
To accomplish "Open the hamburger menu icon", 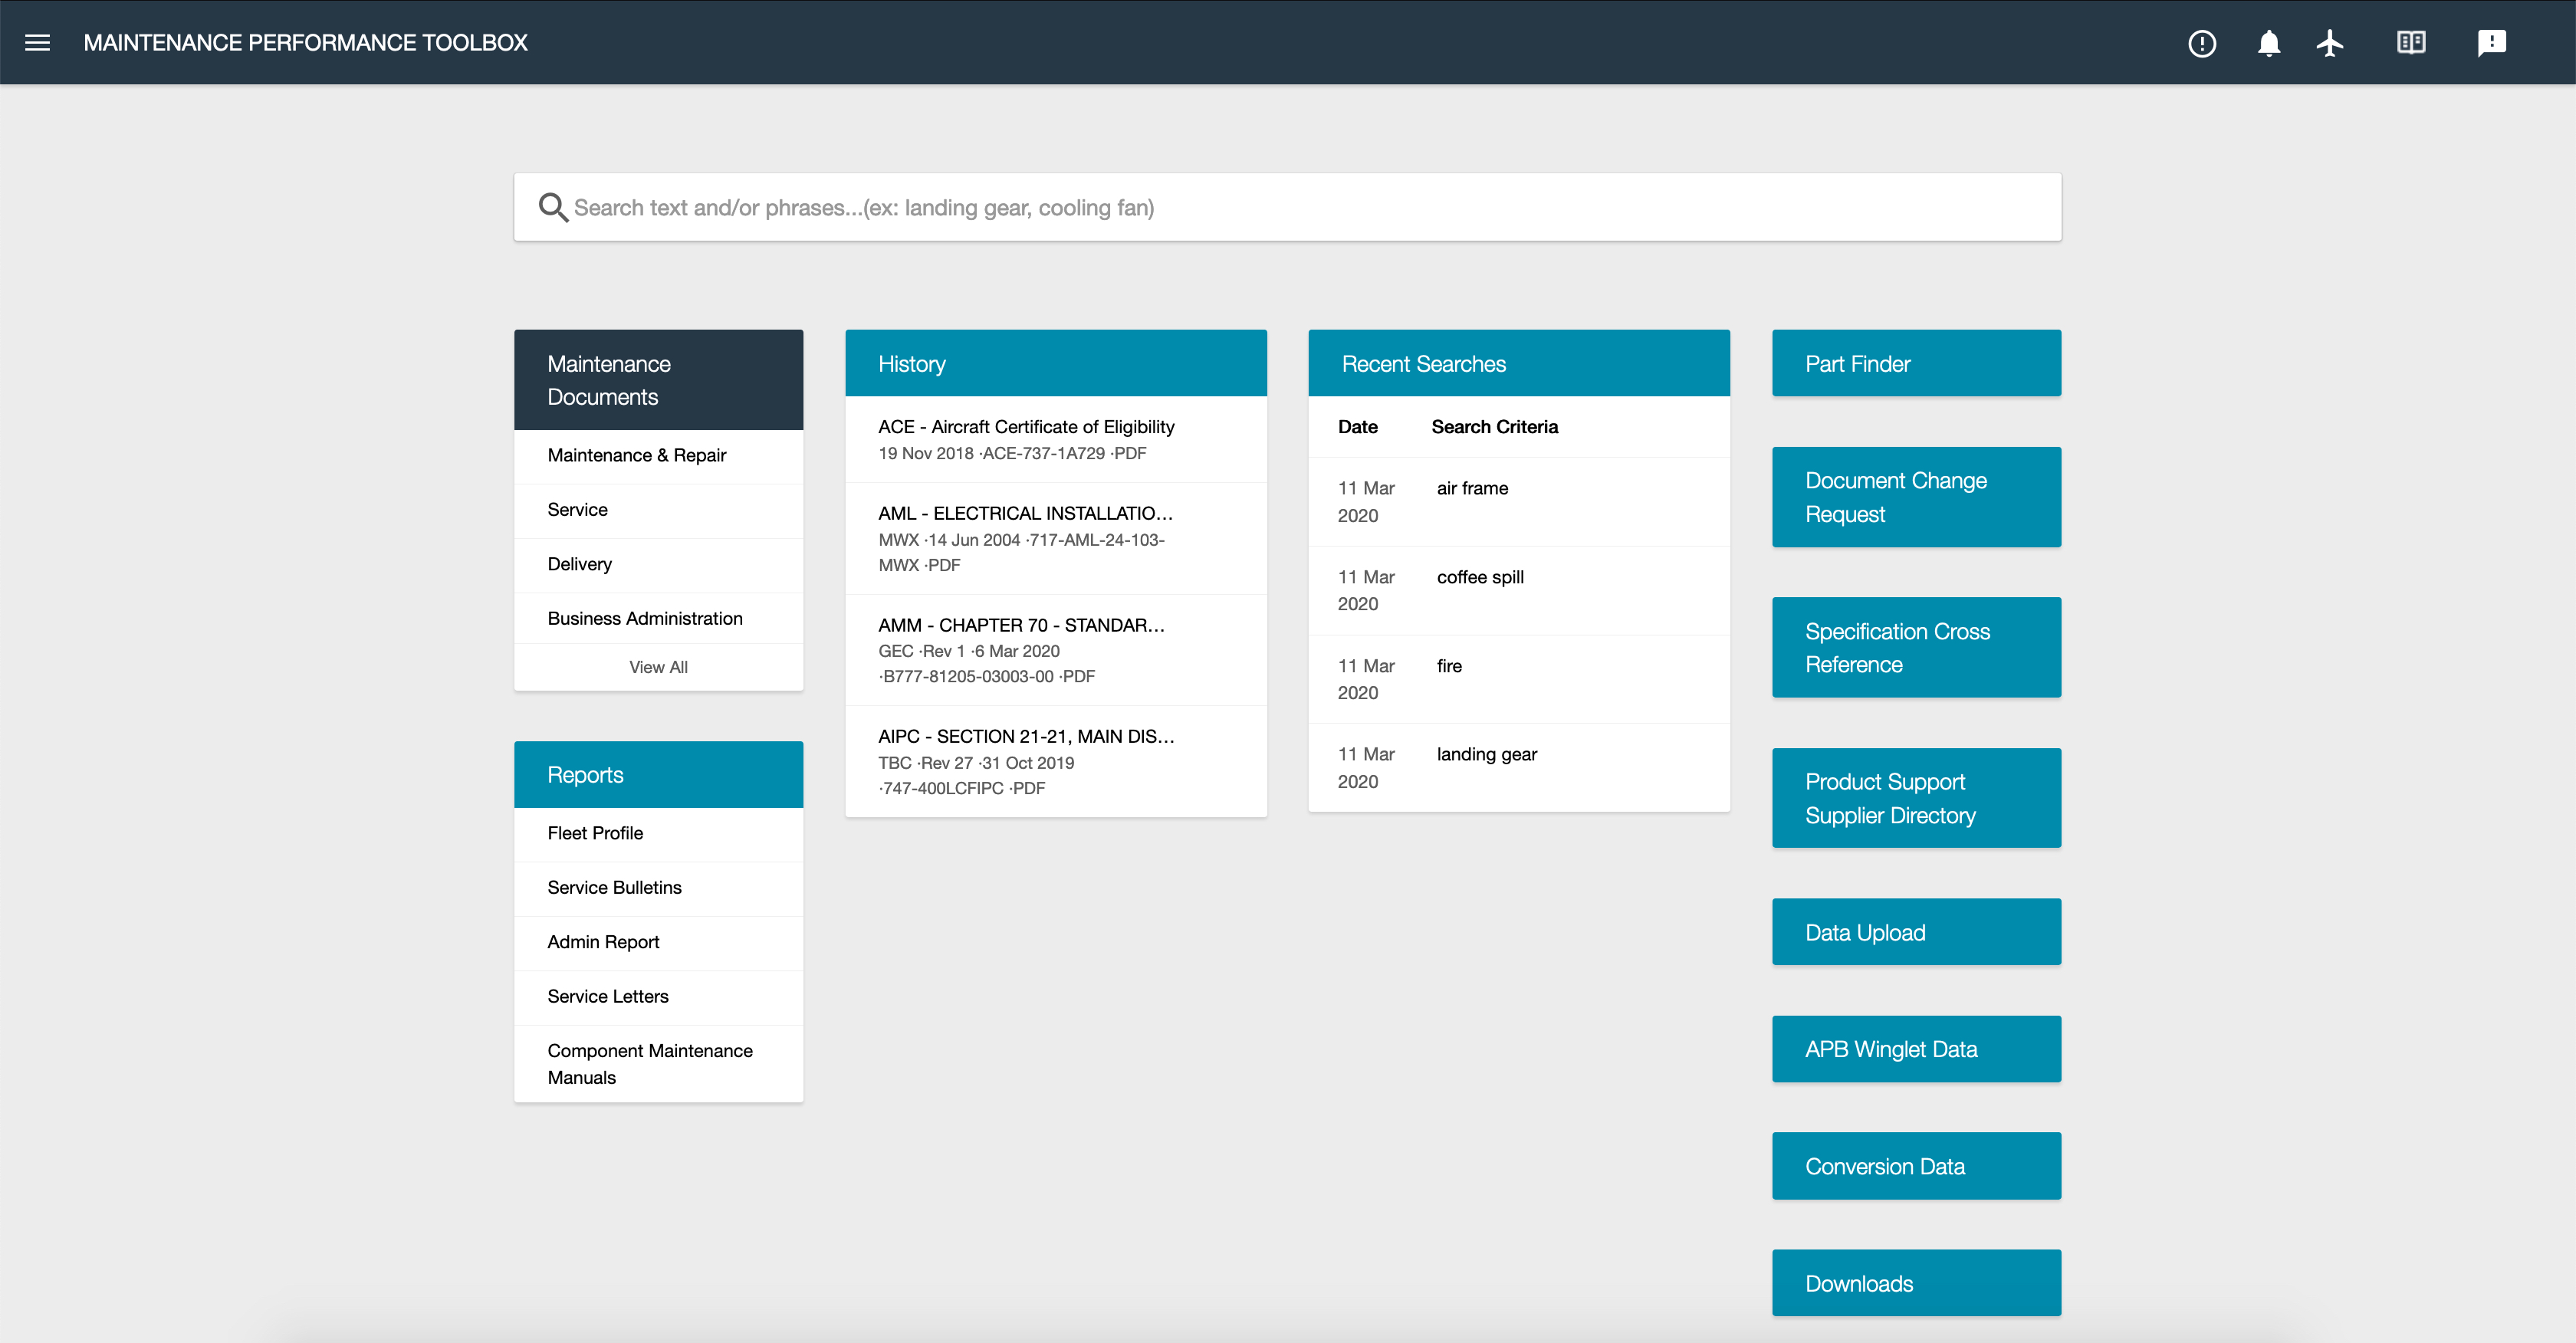I will (38, 41).
